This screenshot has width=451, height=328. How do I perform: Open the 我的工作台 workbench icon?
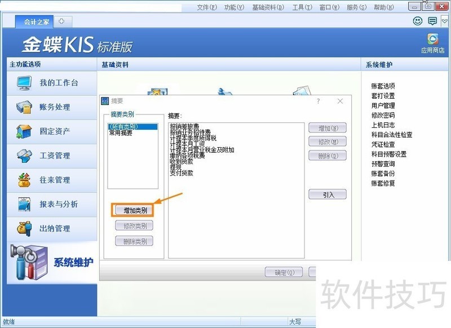coord(24,83)
